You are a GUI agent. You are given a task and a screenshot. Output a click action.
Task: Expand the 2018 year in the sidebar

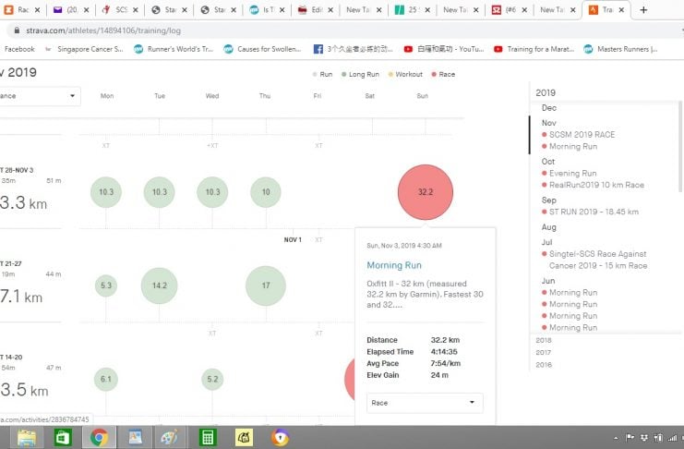click(x=544, y=340)
